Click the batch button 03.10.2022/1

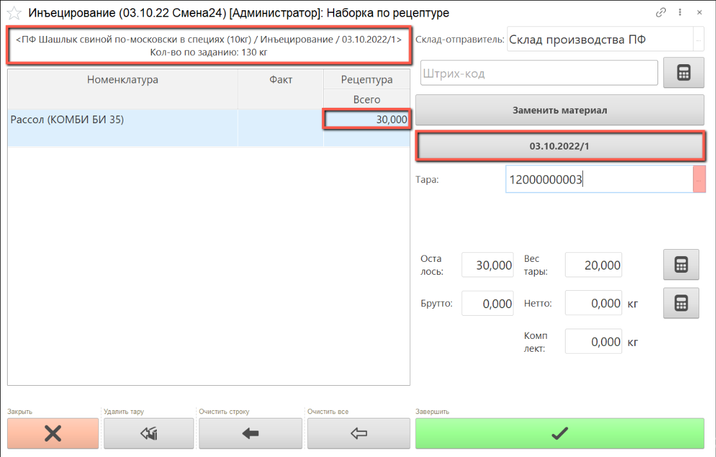559,146
